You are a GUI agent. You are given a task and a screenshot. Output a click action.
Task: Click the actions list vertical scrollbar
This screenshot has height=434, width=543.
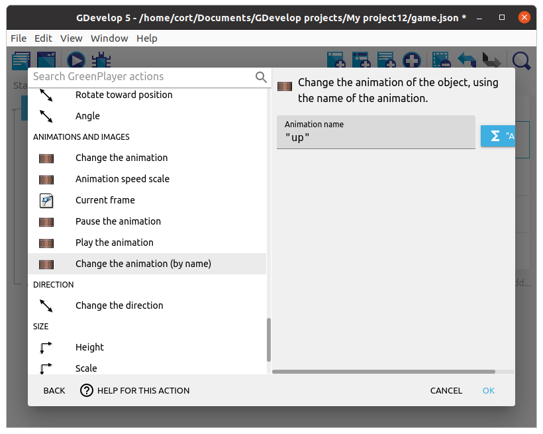(x=269, y=340)
